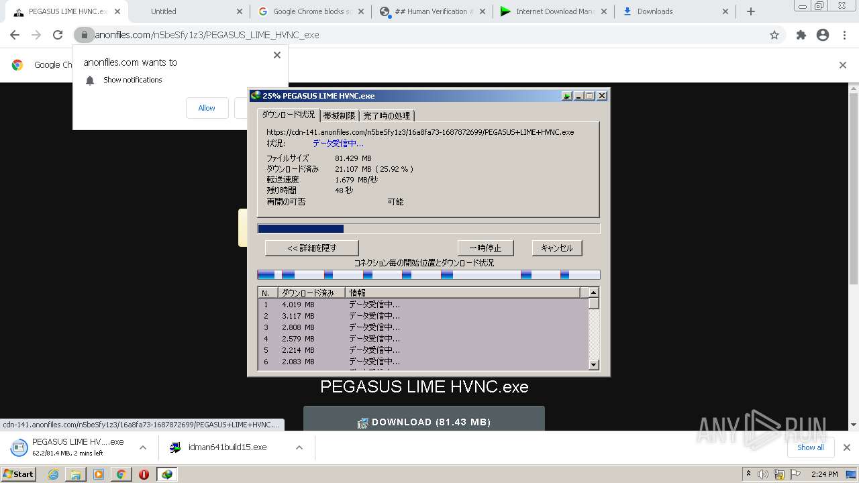The image size is (859, 483).
Task: Click the download progress bar
Action: click(429, 229)
